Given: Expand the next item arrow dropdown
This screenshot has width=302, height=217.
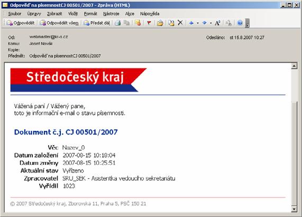Looking at the screenshot, I should pyautogui.click(x=211, y=23).
